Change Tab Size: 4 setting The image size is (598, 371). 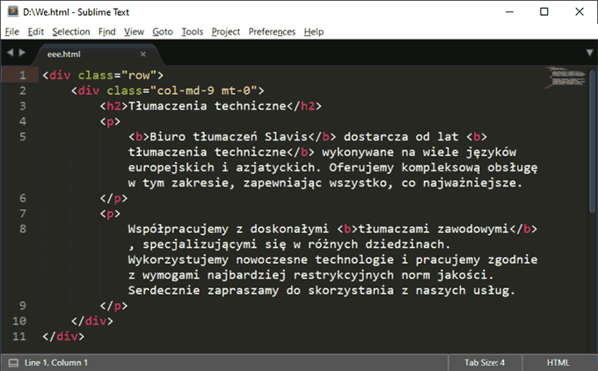tap(485, 362)
